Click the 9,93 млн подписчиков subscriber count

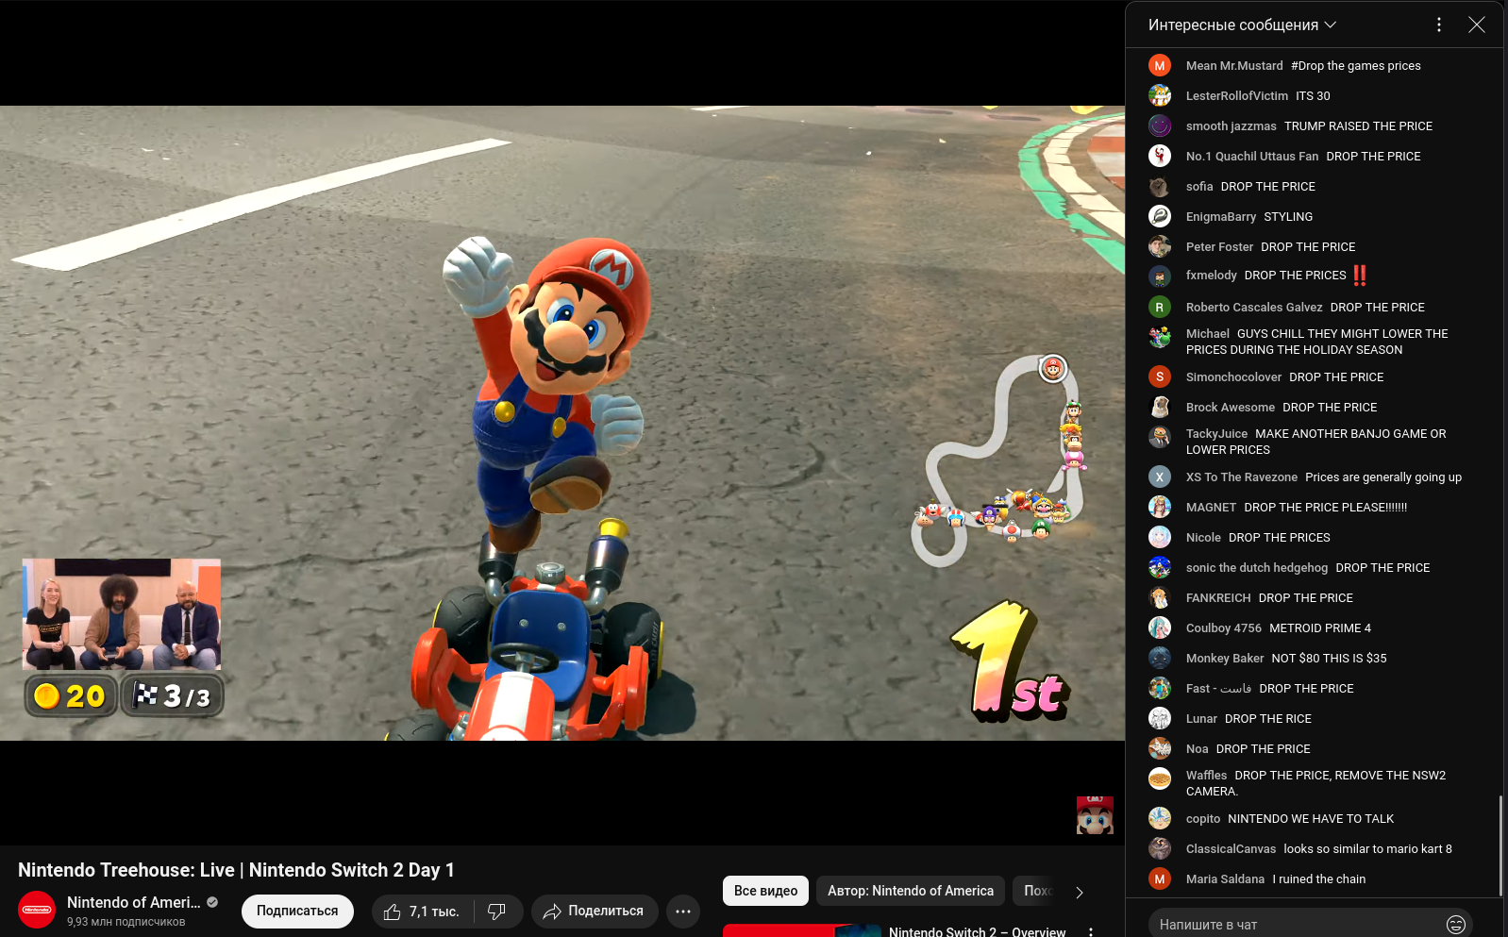click(126, 922)
